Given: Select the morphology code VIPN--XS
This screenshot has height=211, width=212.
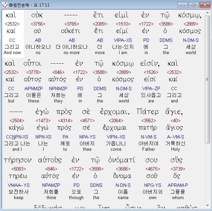Looking at the screenshot, I should 116,137.
